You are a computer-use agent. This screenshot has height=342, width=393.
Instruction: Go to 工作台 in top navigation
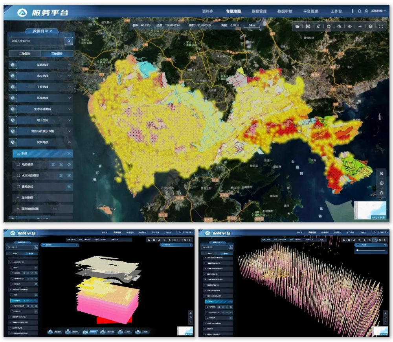pyautogui.click(x=336, y=11)
